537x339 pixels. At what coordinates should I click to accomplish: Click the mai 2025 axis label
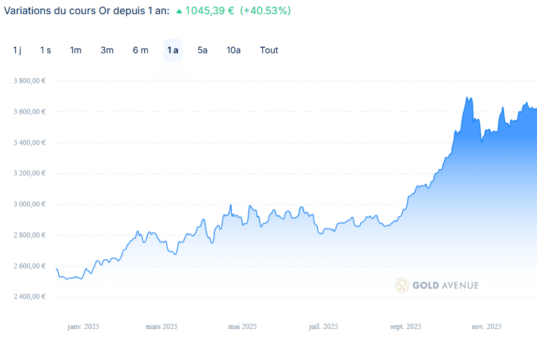pyautogui.click(x=242, y=326)
